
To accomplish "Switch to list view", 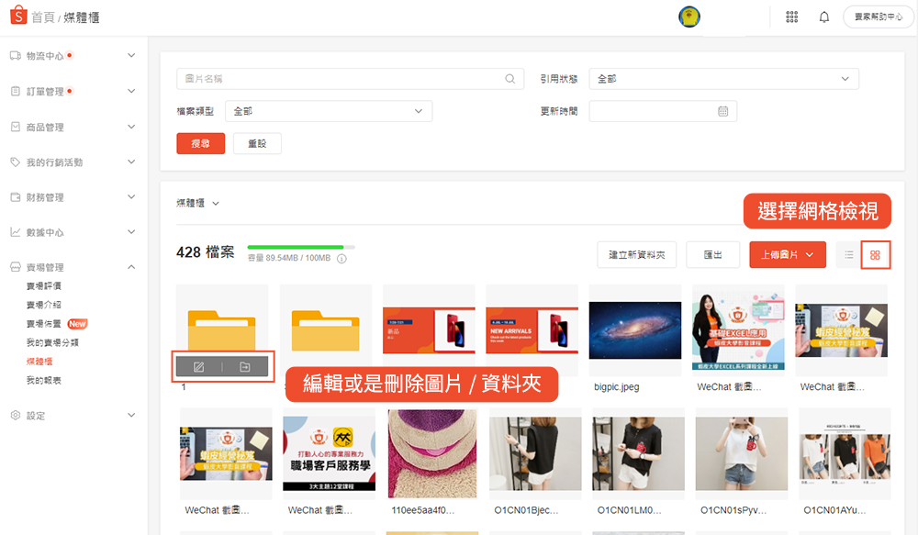I will pos(849,255).
